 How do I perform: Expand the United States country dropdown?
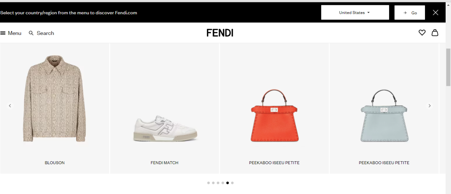click(355, 12)
